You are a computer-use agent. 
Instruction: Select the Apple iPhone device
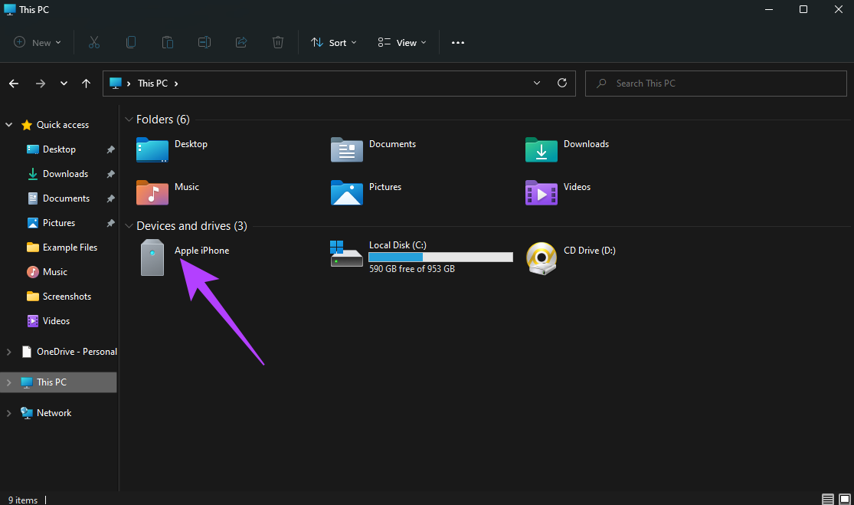click(x=185, y=257)
